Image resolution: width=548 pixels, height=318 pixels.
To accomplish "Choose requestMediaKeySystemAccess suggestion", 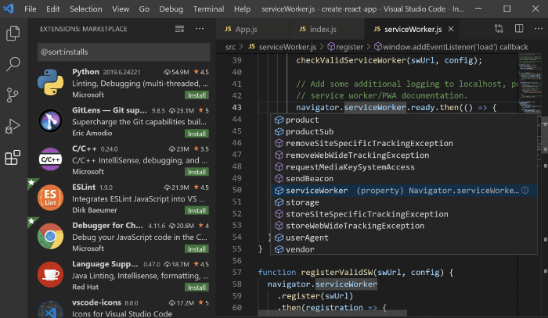I will coord(404,167).
